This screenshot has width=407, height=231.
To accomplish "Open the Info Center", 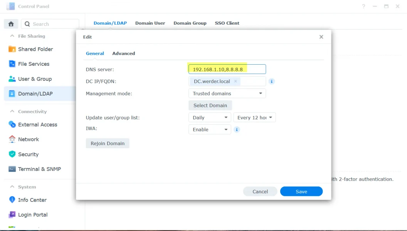I will click(32, 200).
